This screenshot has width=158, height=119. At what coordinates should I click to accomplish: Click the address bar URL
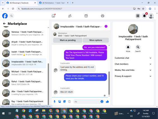[x=42, y=9]
